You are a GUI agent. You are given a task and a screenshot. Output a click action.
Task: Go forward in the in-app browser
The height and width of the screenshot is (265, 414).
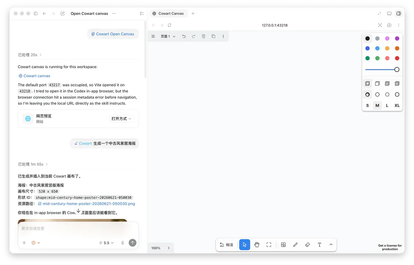161,25
